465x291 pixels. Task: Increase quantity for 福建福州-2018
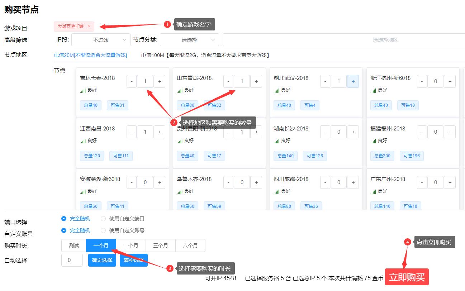click(450, 132)
